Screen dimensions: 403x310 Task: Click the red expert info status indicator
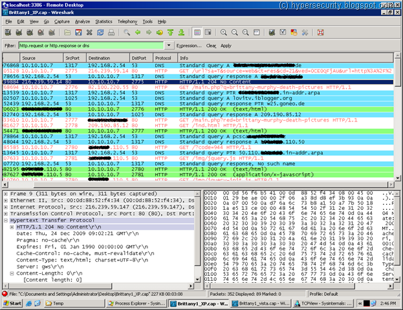pyautogui.click(x=5, y=294)
